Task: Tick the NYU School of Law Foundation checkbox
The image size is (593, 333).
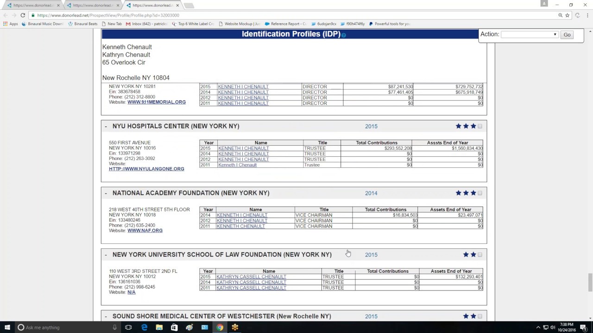Action: (480, 254)
